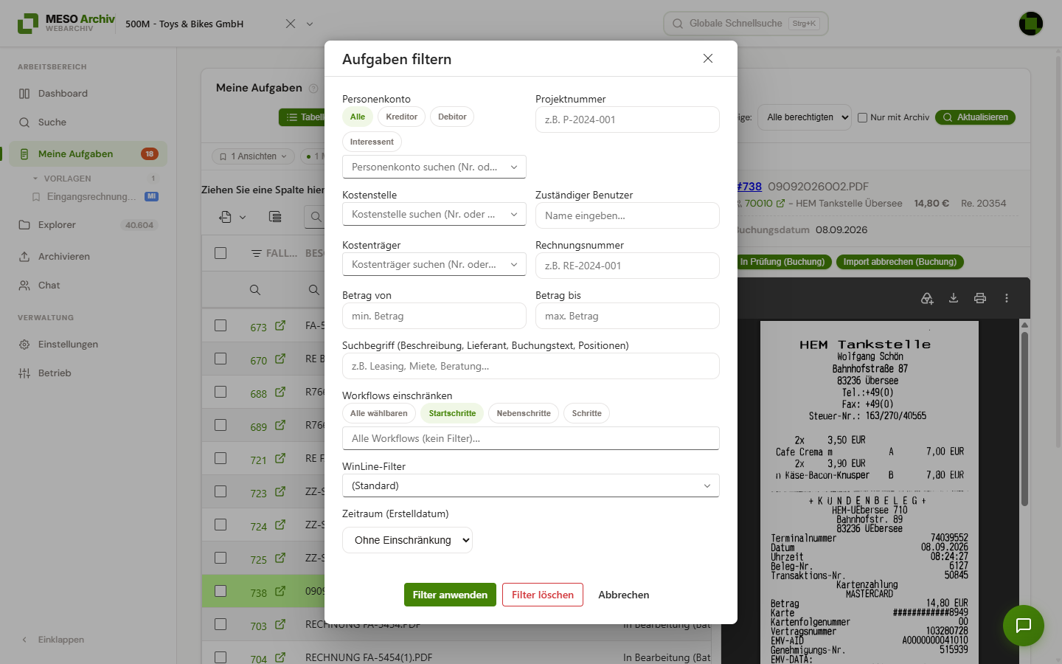The image size is (1062, 664).
Task: Select the Kreditor account type
Action: (402, 117)
